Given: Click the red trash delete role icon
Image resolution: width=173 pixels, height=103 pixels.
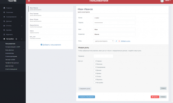Looking at the screenshot, I should [x=119, y=41].
